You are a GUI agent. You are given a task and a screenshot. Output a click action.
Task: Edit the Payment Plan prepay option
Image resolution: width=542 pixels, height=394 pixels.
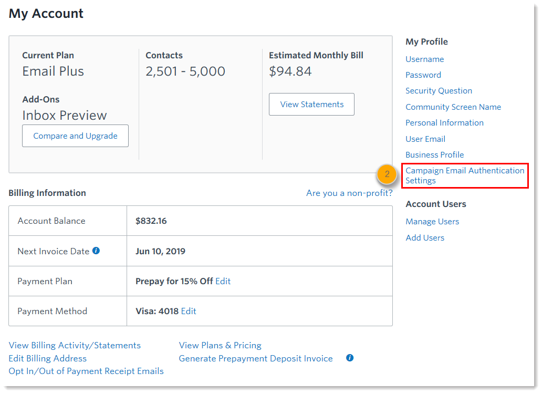223,281
